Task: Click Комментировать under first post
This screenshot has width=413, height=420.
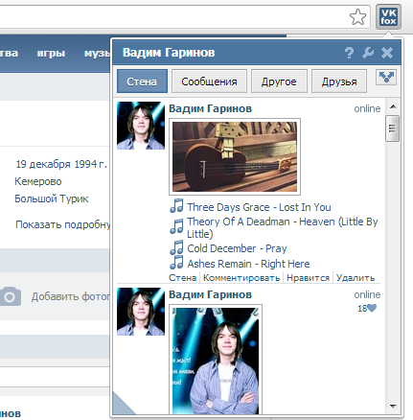Action: coord(241,278)
